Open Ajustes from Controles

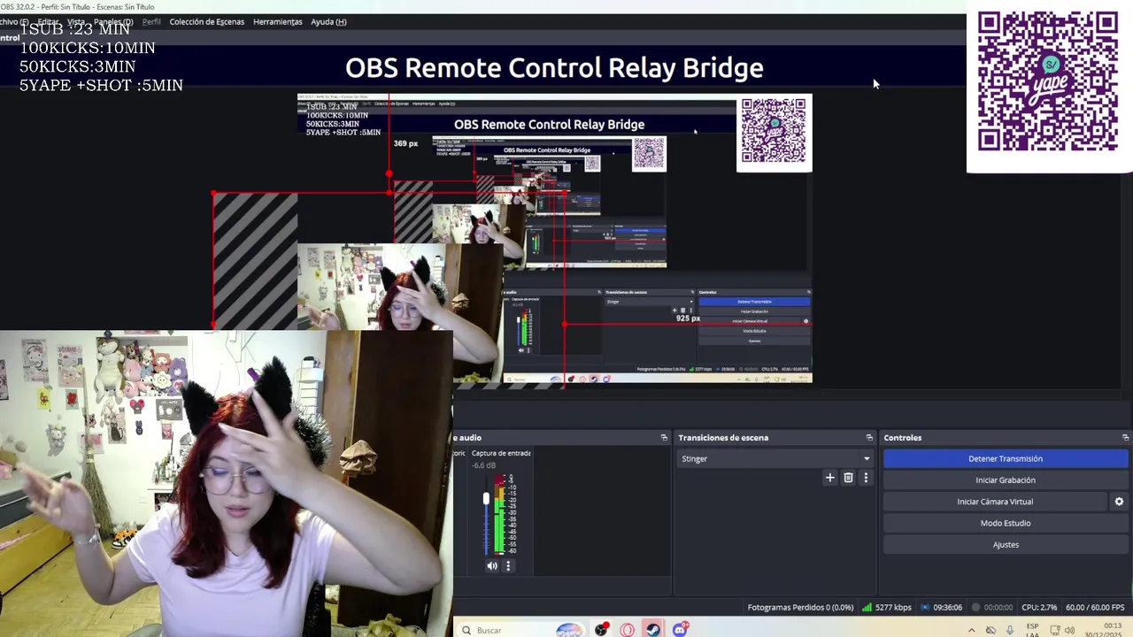click(x=1006, y=545)
